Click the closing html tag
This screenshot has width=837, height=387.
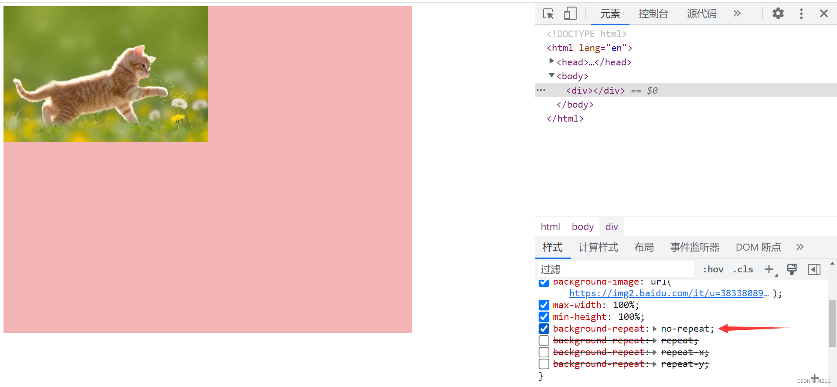[565, 119]
